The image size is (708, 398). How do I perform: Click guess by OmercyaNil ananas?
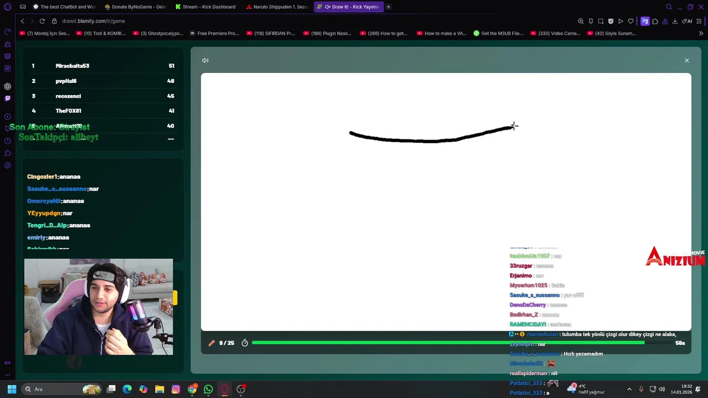(x=55, y=201)
